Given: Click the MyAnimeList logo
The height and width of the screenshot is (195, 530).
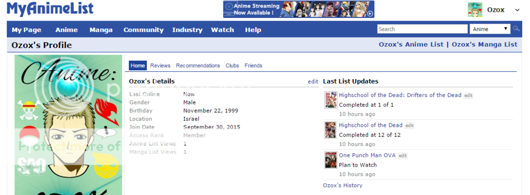Looking at the screenshot, I should coord(50,9).
